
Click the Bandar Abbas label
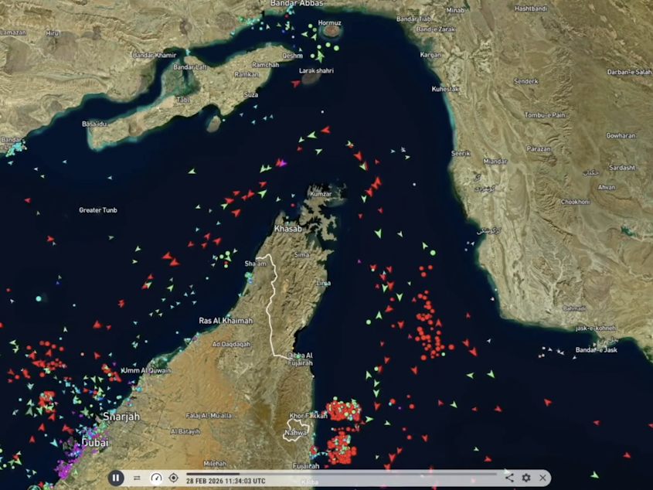(x=296, y=2)
